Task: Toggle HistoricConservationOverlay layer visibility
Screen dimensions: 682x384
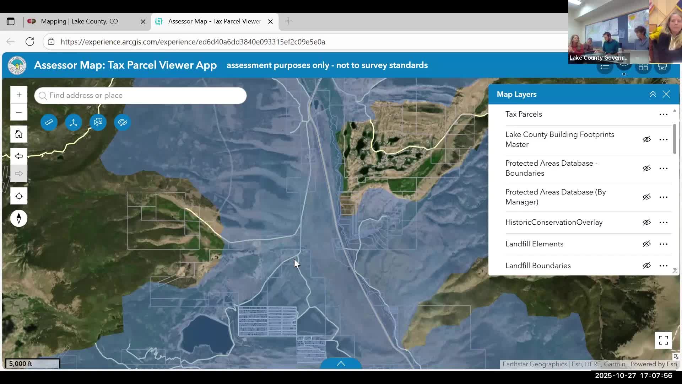Action: (x=646, y=223)
